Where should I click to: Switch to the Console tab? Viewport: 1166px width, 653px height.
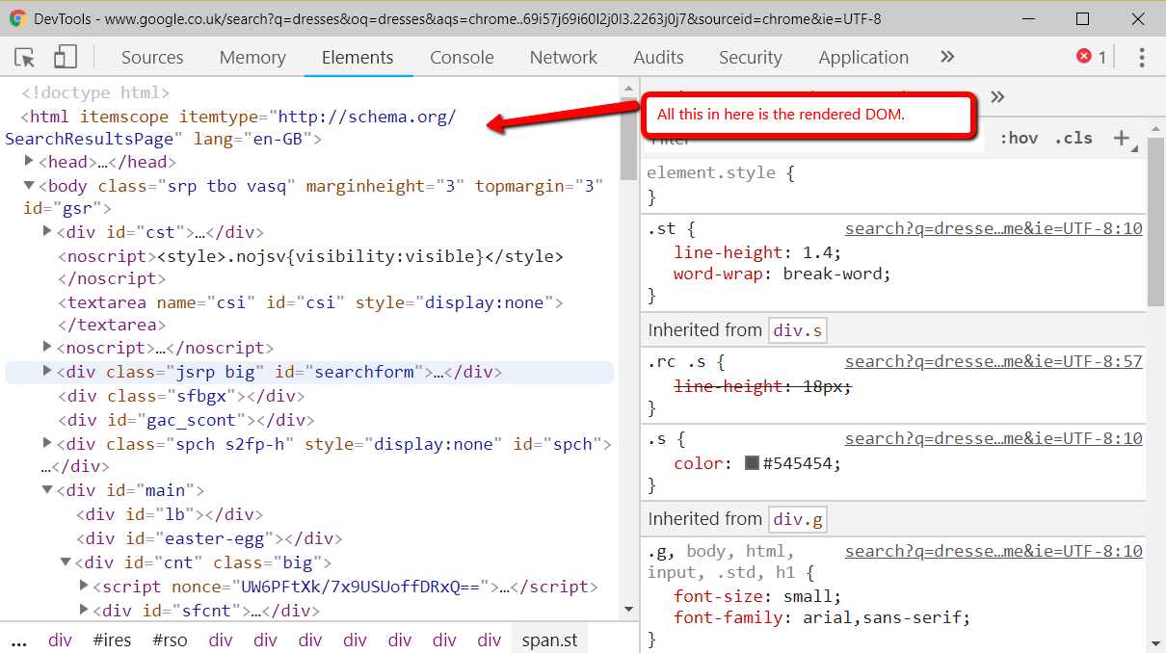462,58
